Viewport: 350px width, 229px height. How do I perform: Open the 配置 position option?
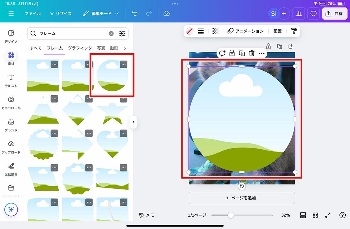pos(277,31)
